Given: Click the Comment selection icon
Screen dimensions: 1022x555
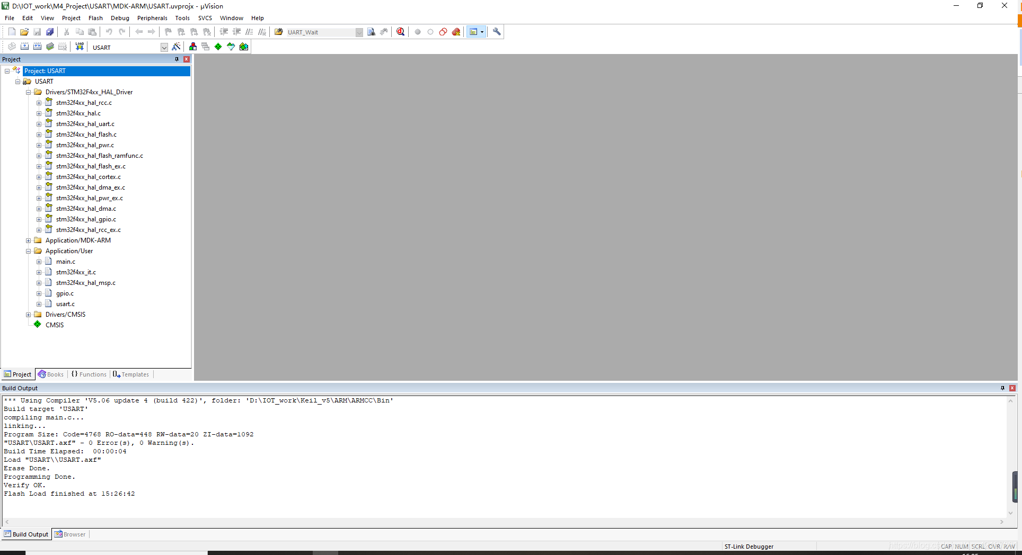Looking at the screenshot, I should [249, 32].
